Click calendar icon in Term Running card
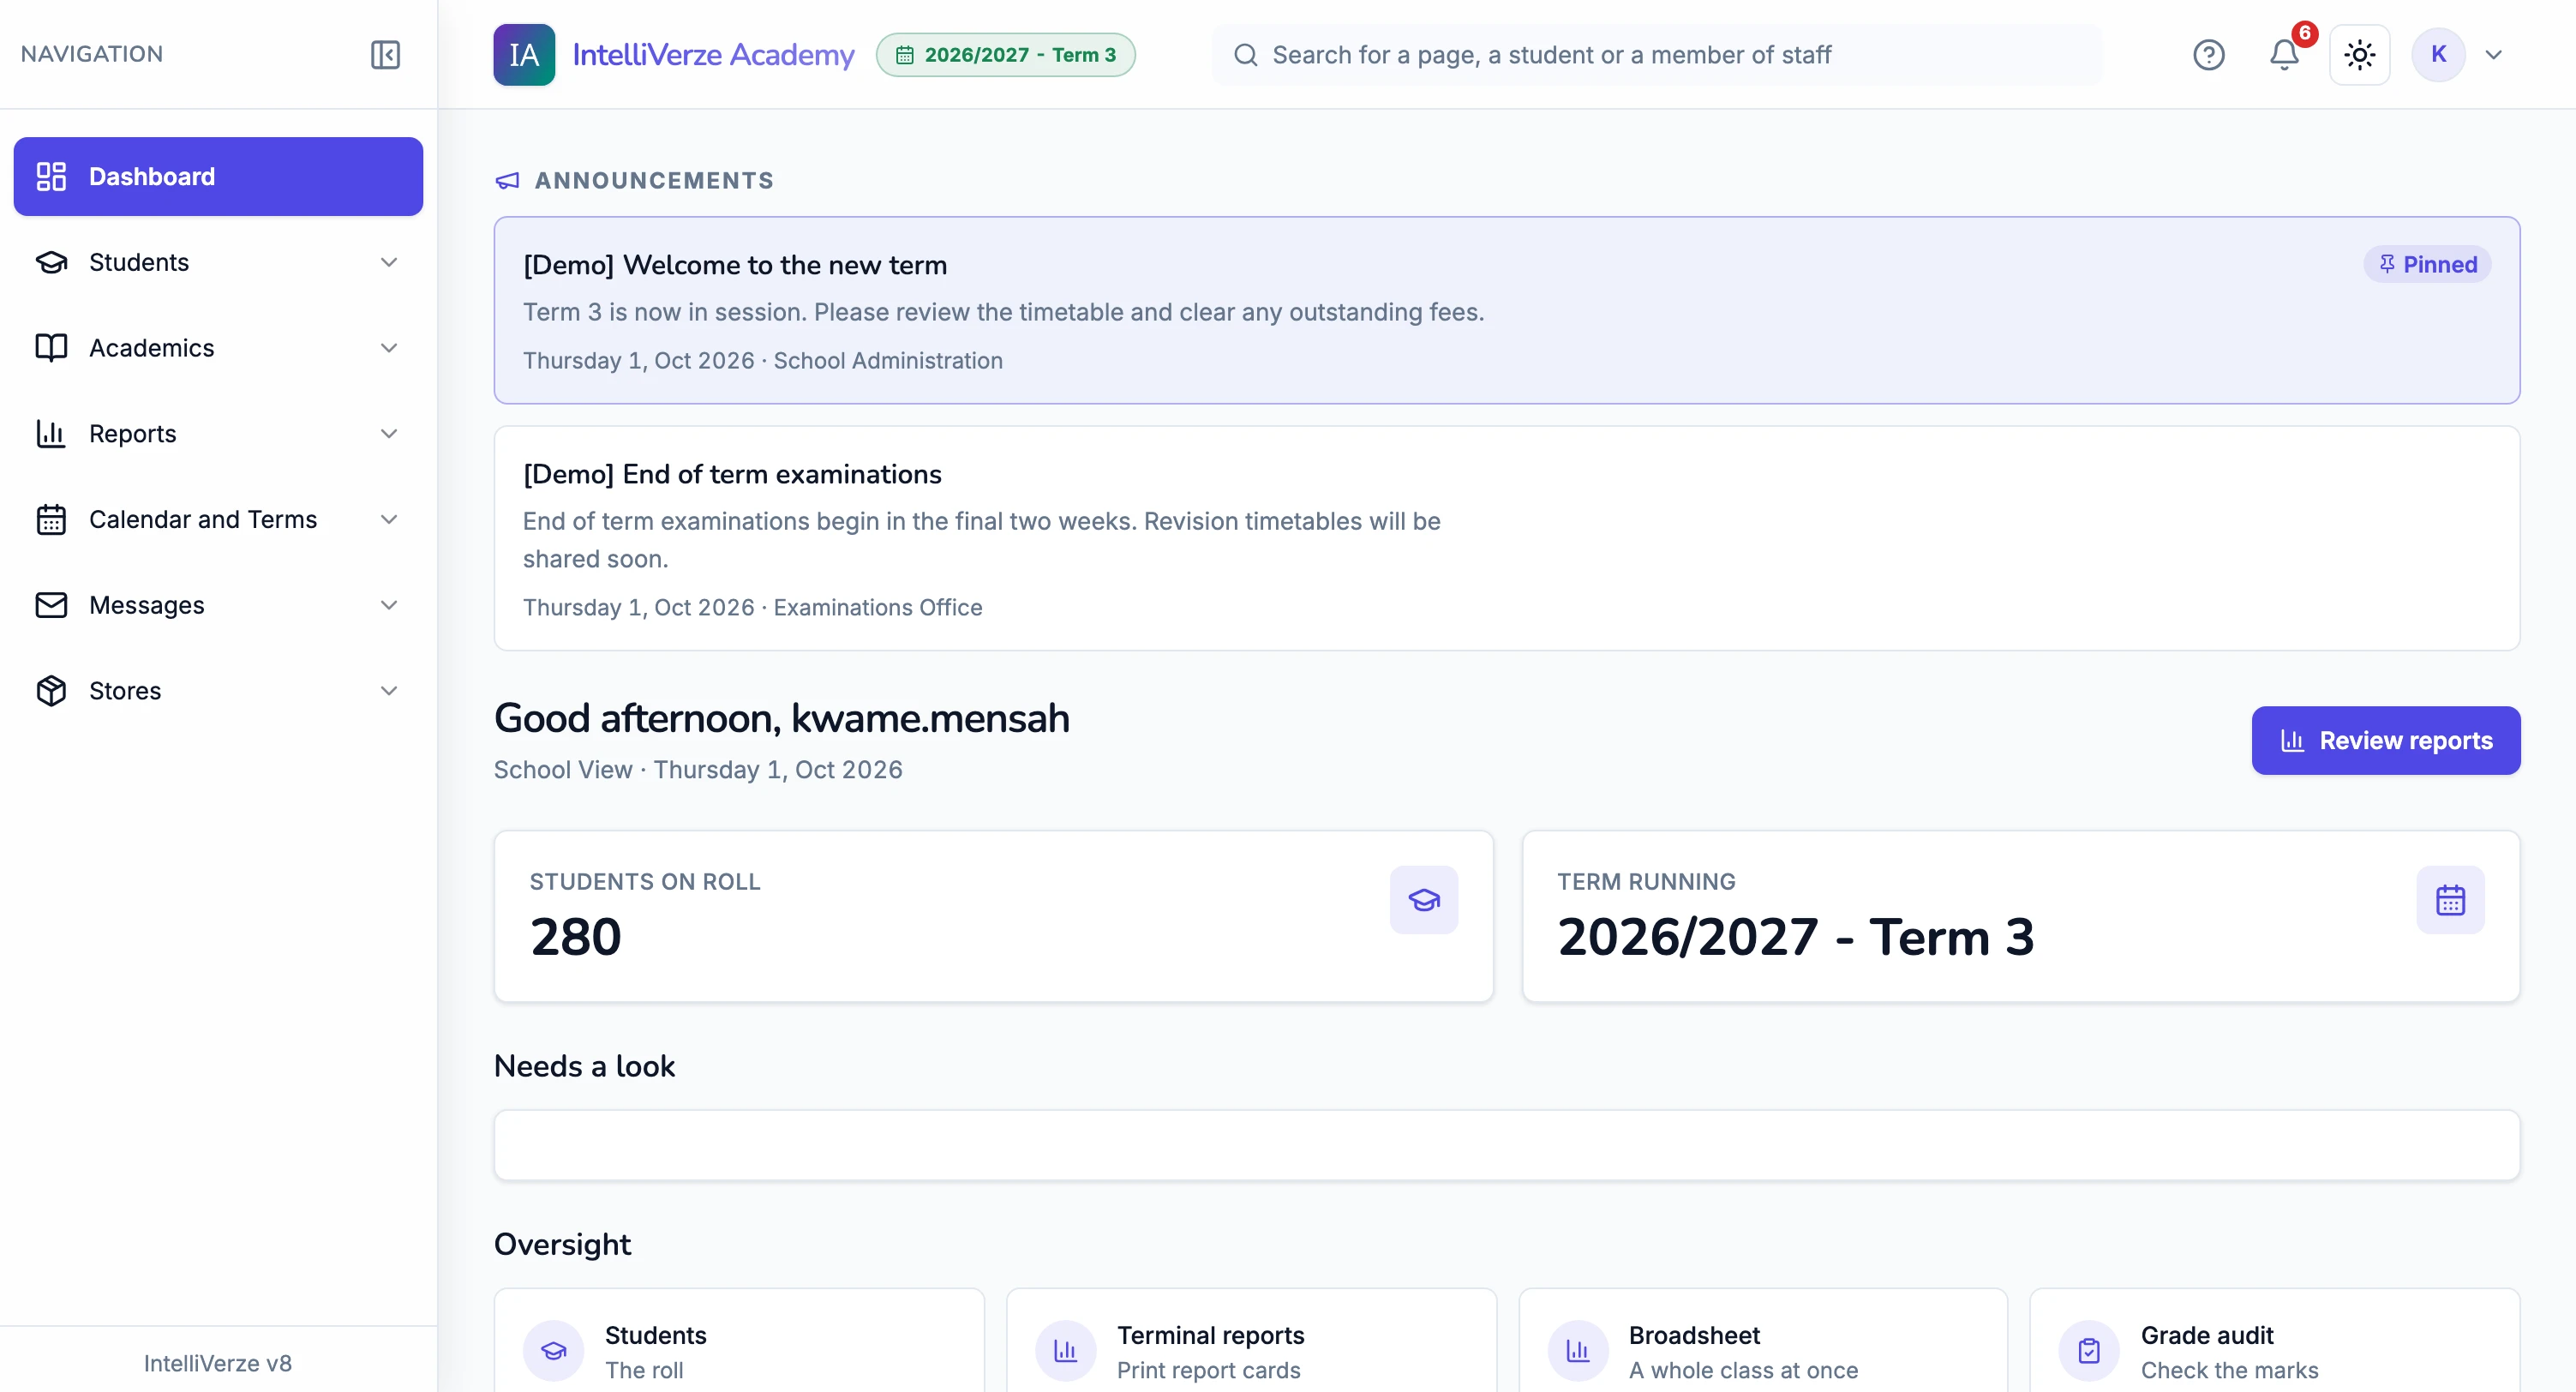The image size is (2576, 1392). point(2450,899)
